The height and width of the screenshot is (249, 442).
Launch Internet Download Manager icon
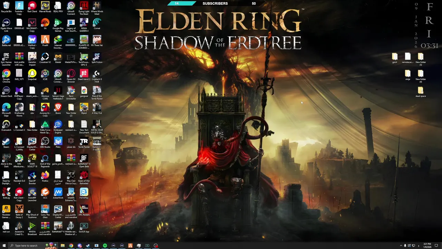[x=58, y=42]
